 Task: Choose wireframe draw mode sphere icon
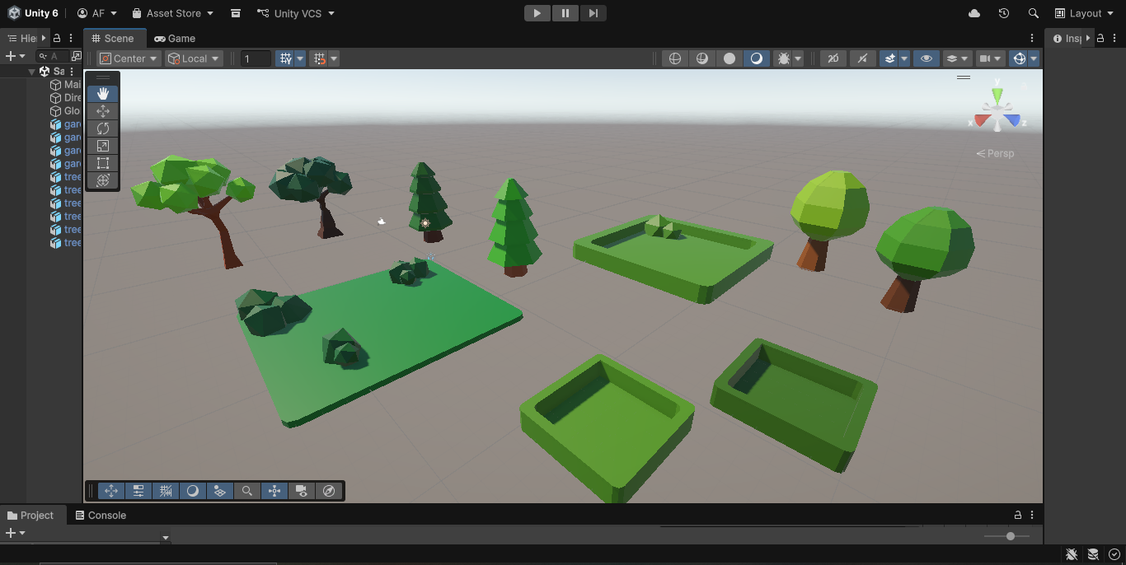tap(675, 58)
